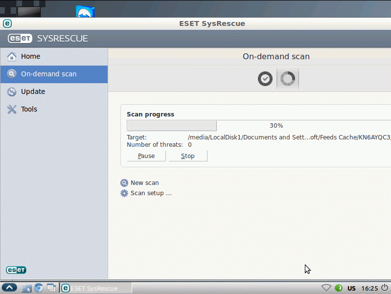Start a New scan

[145, 183]
